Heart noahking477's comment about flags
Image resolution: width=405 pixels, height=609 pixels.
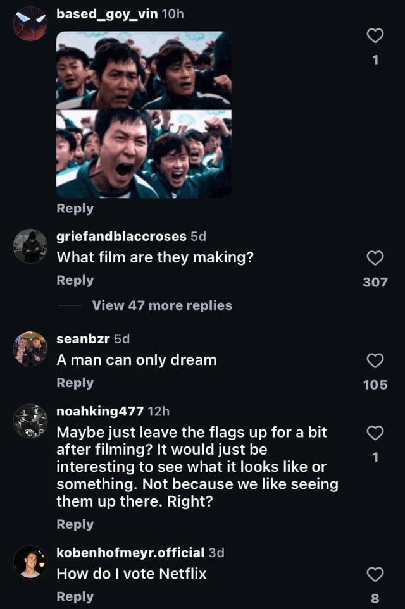(x=375, y=433)
